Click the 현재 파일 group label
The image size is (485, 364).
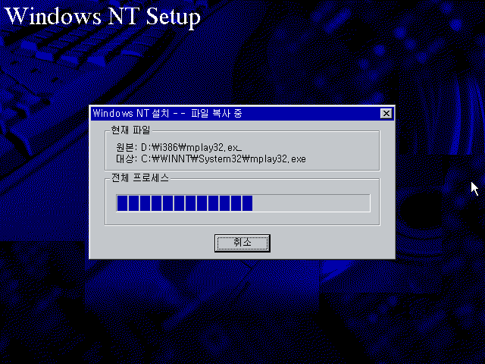(130, 130)
